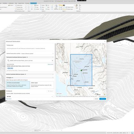Open the Powered by Esri link
134x134 pixels.
tap(102, 96)
